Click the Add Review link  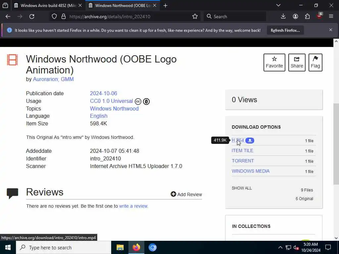coord(186,194)
